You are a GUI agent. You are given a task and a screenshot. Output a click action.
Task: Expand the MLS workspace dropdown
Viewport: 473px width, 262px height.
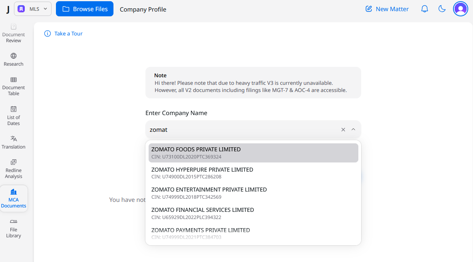[33, 9]
